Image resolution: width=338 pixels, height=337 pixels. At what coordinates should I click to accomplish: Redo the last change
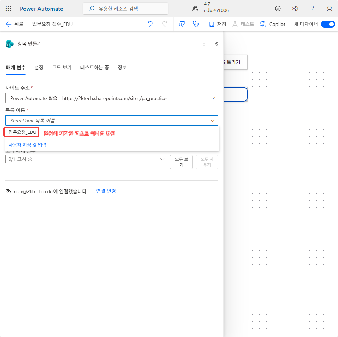coord(164,24)
